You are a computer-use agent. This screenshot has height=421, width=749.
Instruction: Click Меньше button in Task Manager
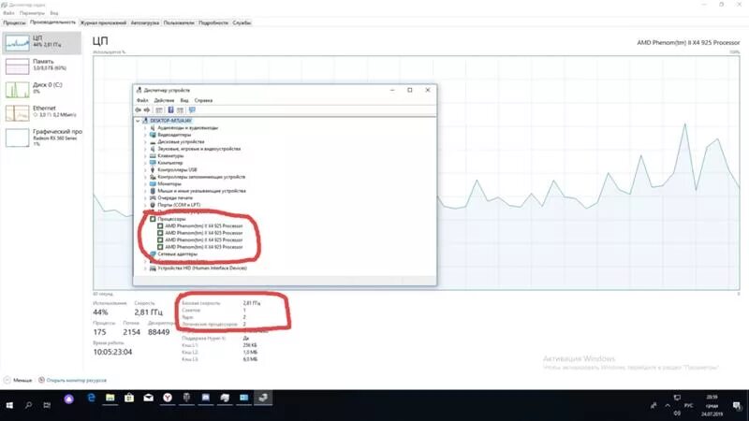coord(18,381)
